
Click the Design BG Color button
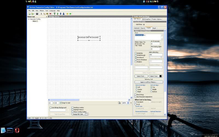pyautogui.click(x=80, y=114)
